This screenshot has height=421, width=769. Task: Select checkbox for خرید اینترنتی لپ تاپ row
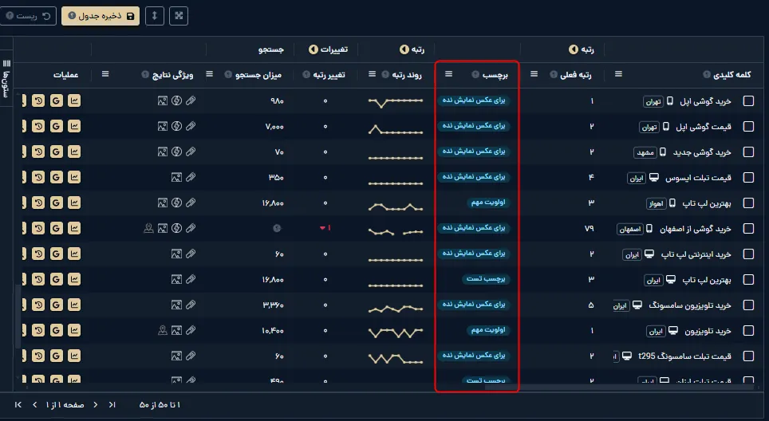tap(748, 254)
